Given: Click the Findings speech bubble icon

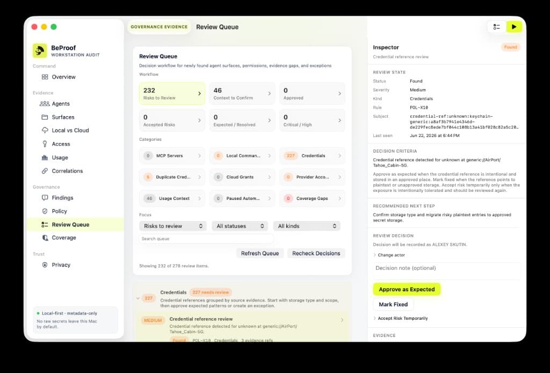Looking at the screenshot, I should pyautogui.click(x=45, y=198).
